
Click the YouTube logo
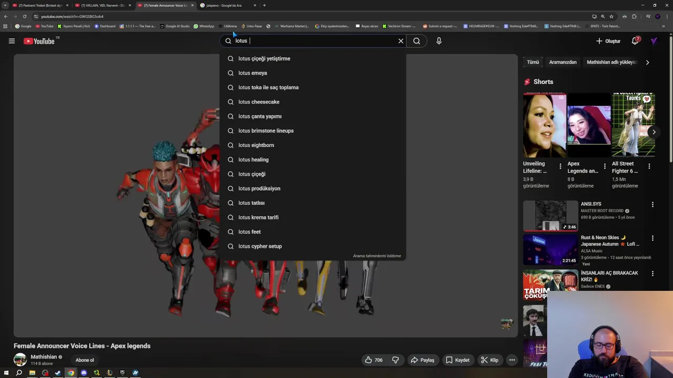(40, 41)
